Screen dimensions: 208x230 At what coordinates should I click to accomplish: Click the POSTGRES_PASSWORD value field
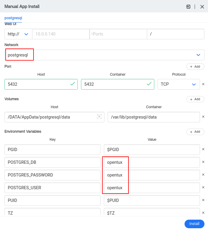(x=152, y=175)
